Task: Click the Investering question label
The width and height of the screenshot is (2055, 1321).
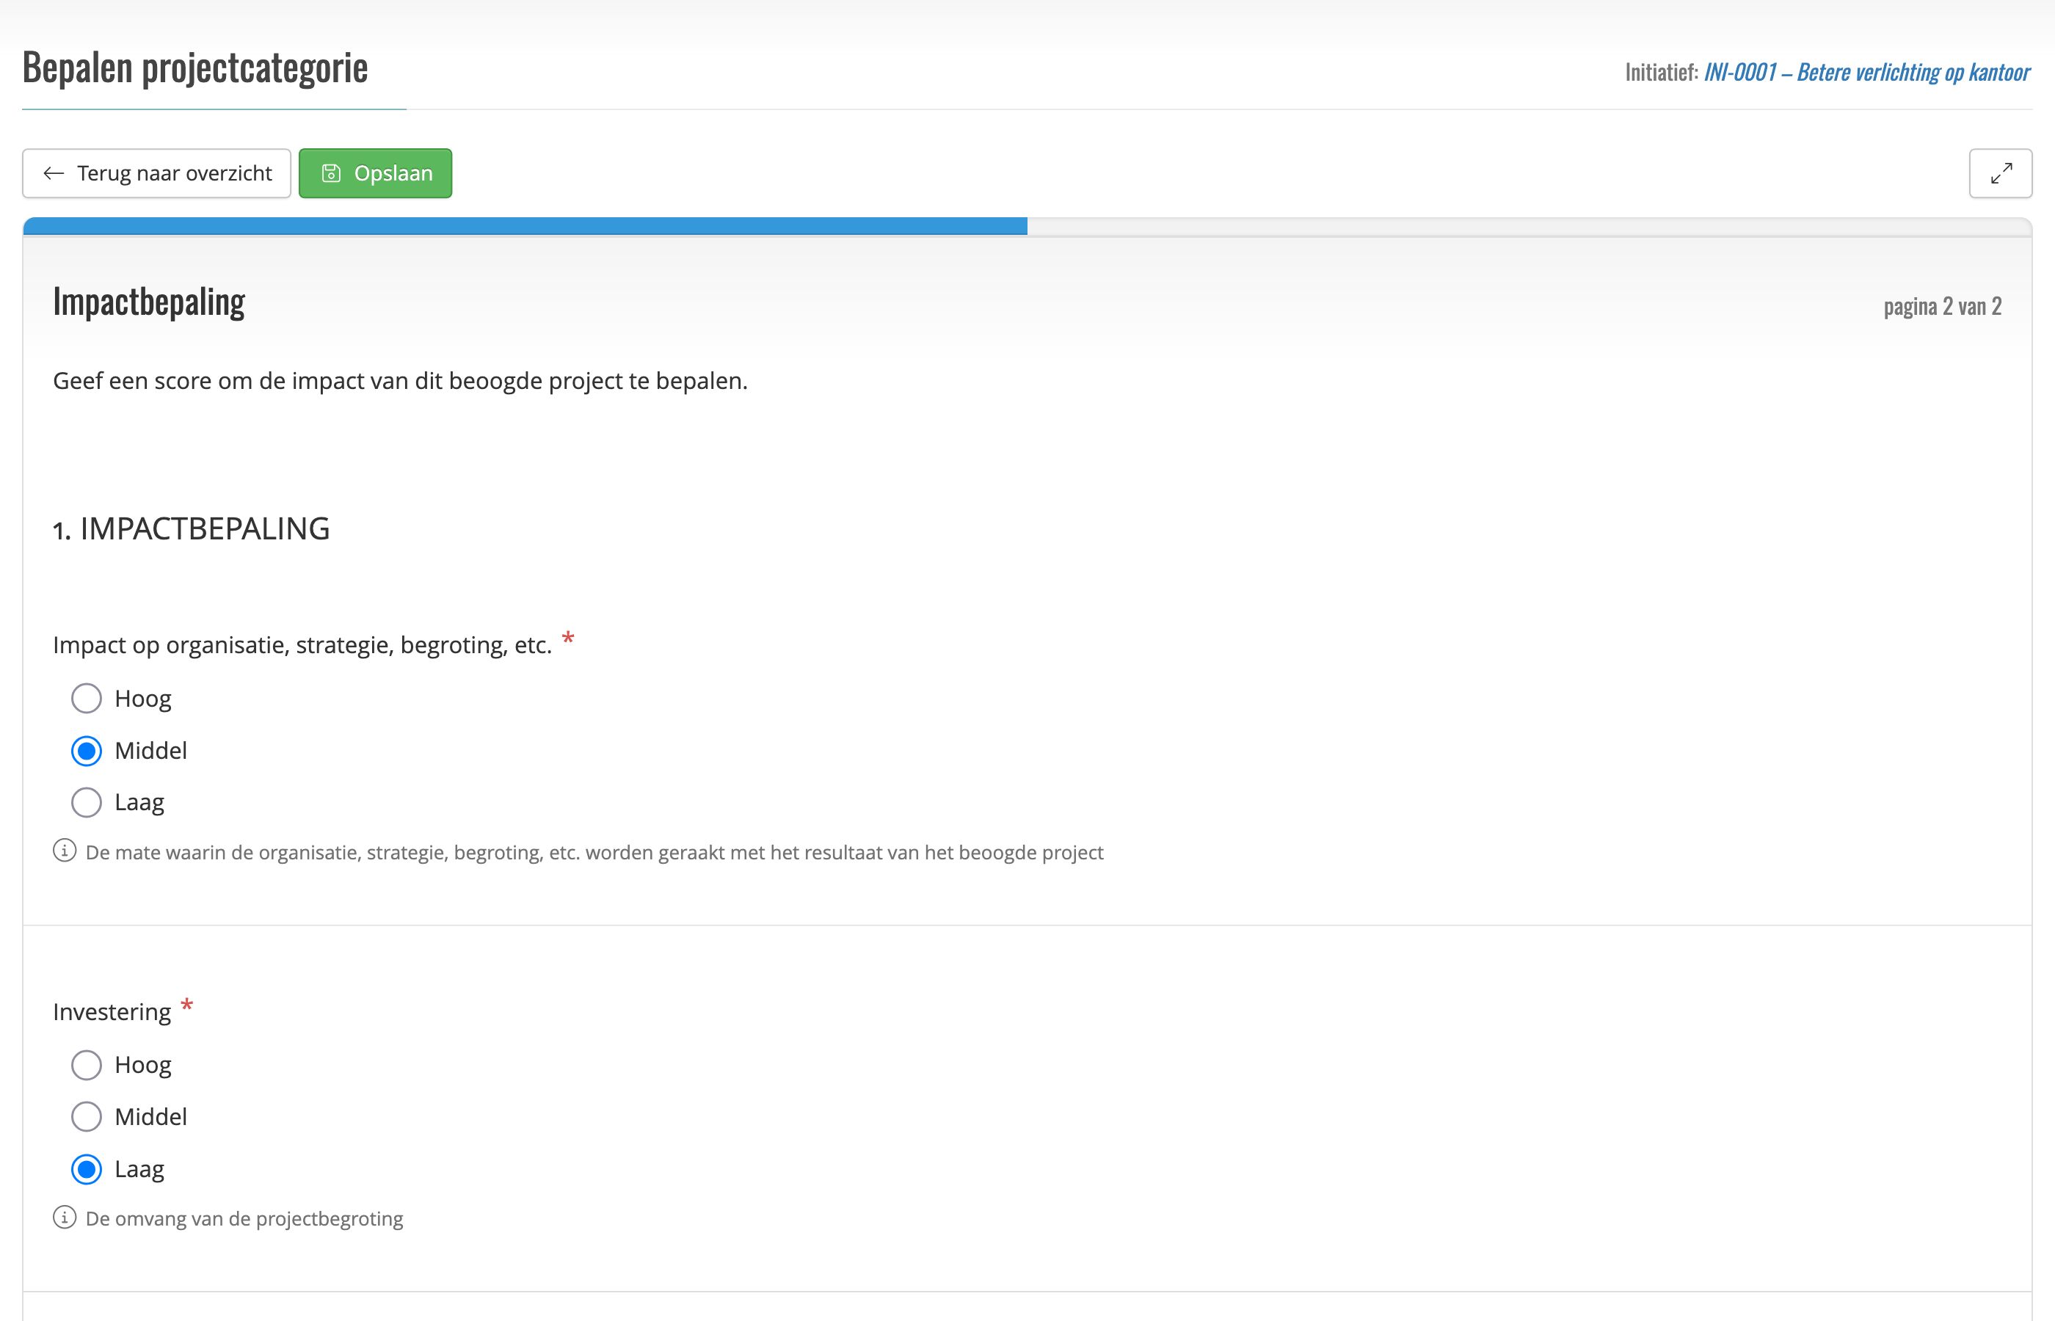Action: [x=112, y=1012]
